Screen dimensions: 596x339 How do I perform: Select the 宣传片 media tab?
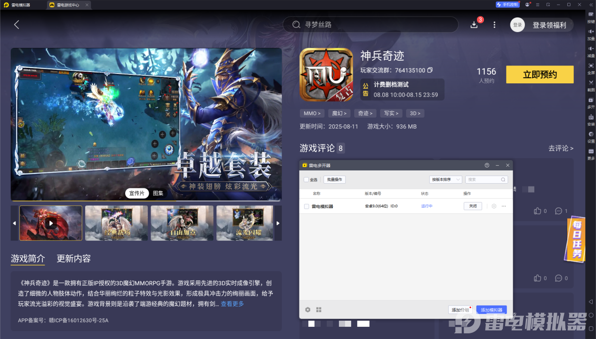pyautogui.click(x=137, y=193)
